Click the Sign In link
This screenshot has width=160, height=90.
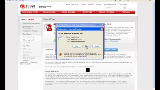coord(83,4)
